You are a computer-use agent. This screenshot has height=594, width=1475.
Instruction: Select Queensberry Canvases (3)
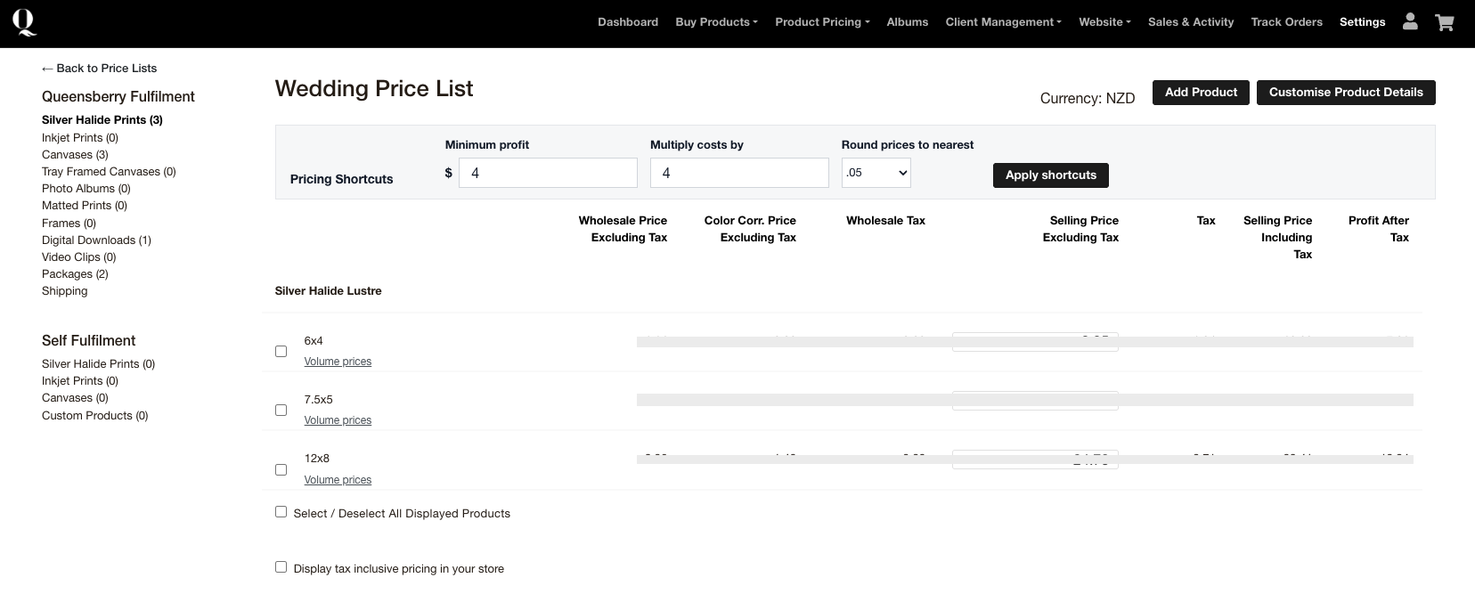(x=75, y=155)
